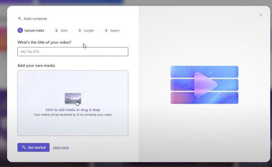Click the step 4 number circle
The image size is (272, 167).
[x=106, y=31]
